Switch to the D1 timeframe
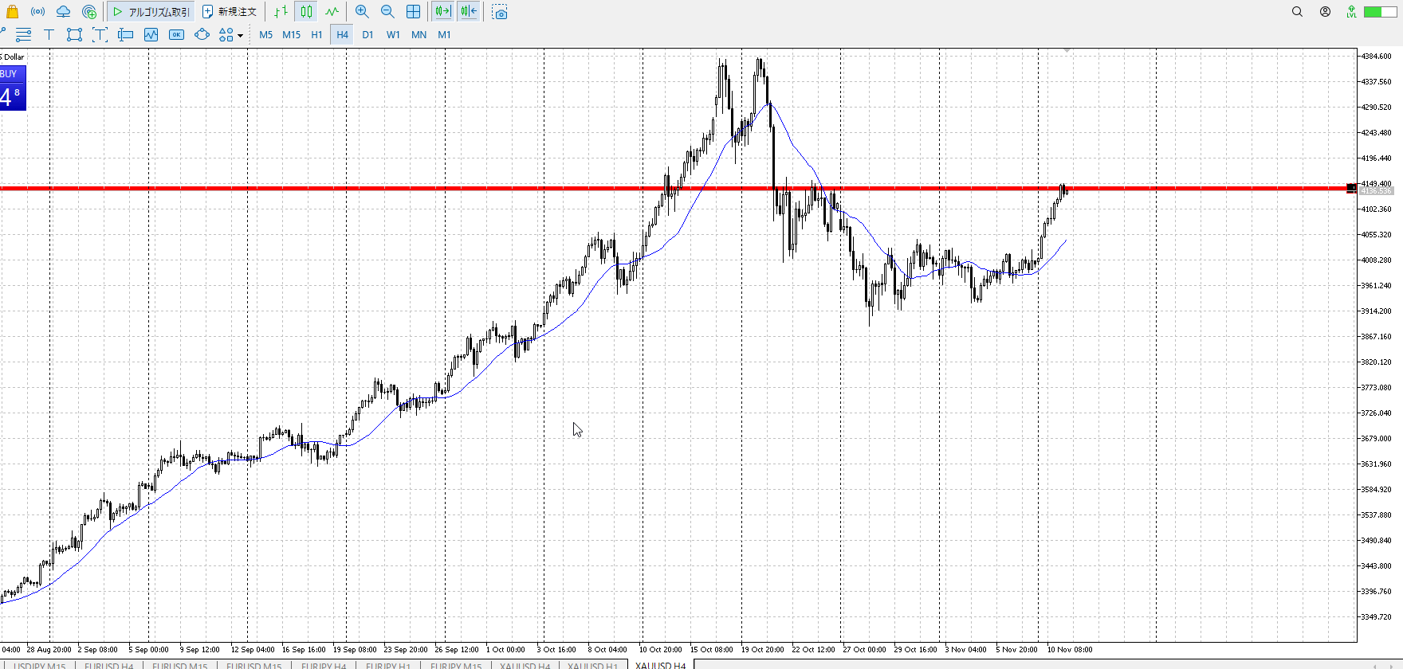This screenshot has height=669, width=1403. [367, 34]
